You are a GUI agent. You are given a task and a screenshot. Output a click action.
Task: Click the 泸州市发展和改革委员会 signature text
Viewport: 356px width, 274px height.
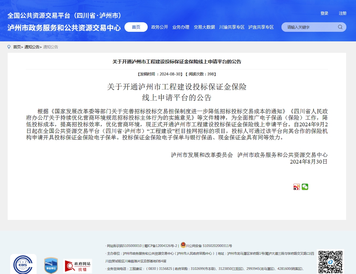pyautogui.click(x=202, y=155)
